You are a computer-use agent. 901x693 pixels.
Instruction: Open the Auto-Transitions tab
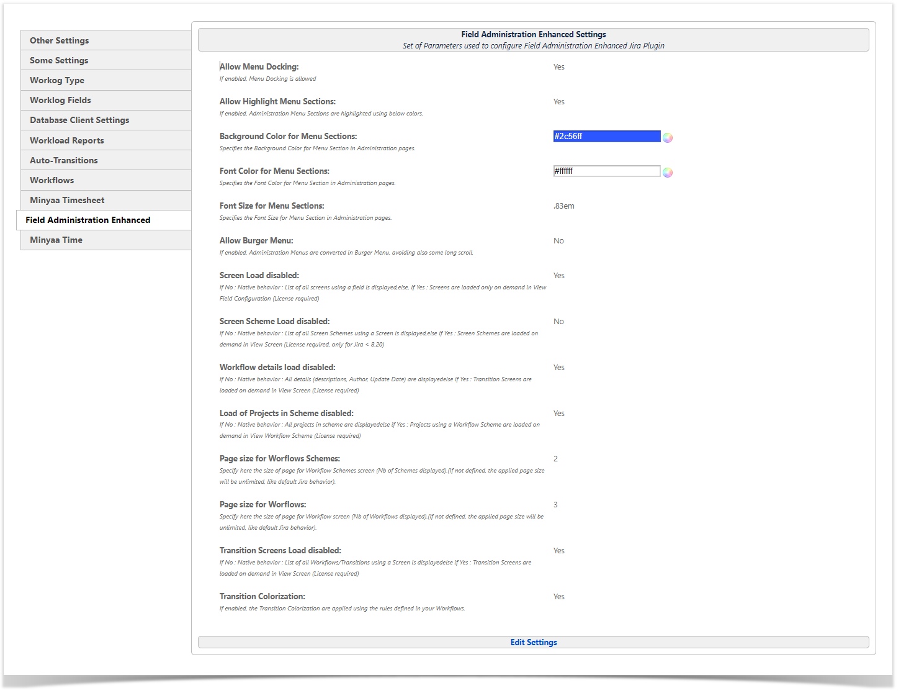coord(64,160)
